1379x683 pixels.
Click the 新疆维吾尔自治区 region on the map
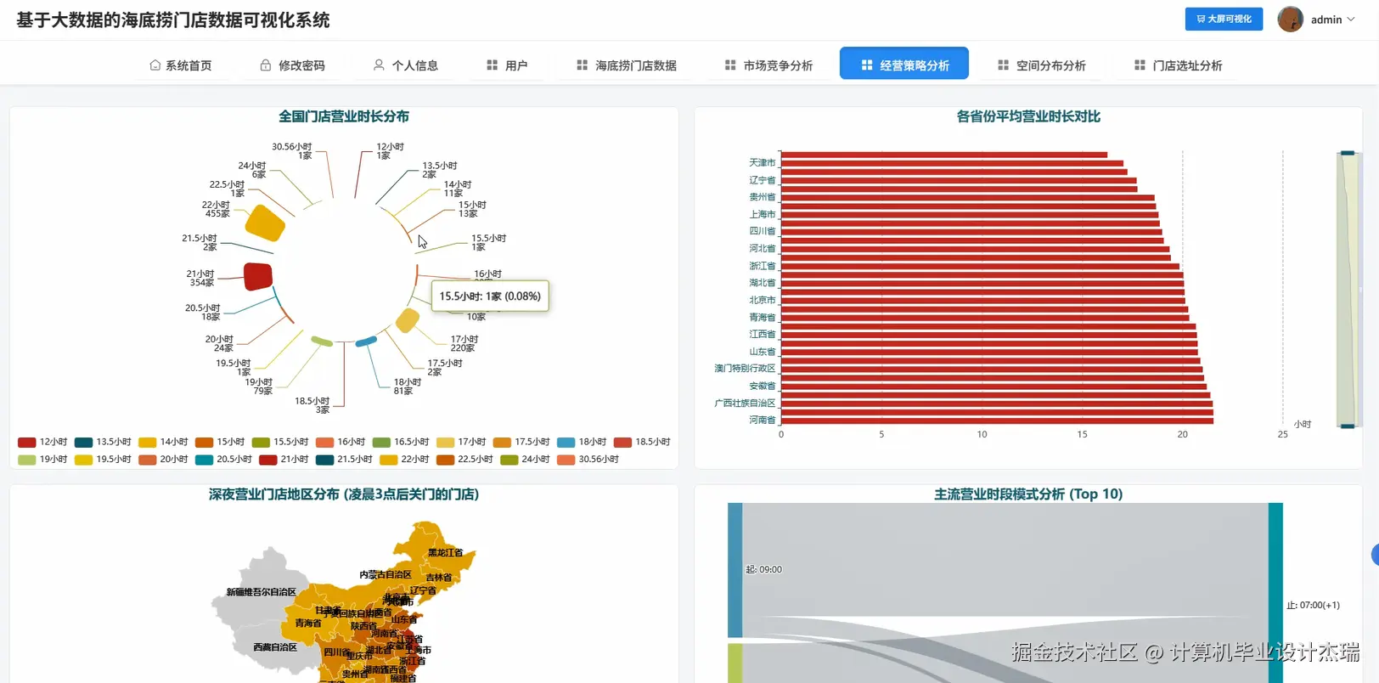[261, 592]
